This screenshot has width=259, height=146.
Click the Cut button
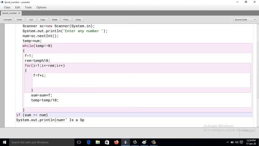pos(31,19)
